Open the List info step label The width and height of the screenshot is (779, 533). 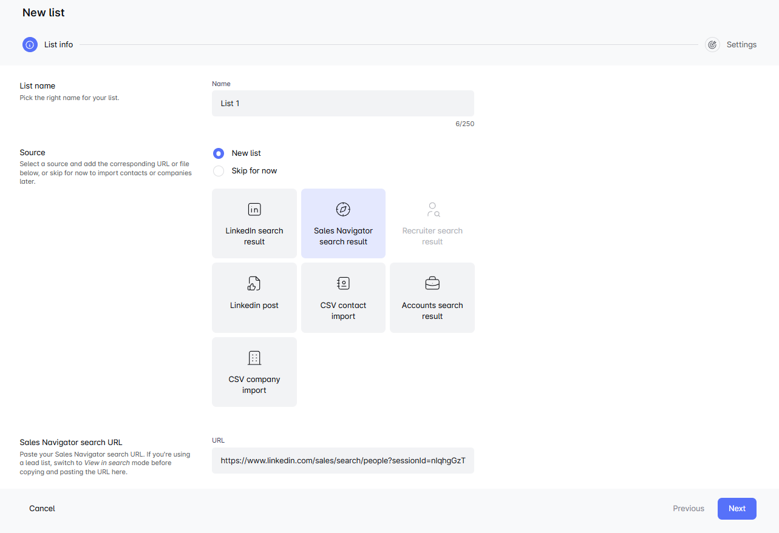(59, 44)
